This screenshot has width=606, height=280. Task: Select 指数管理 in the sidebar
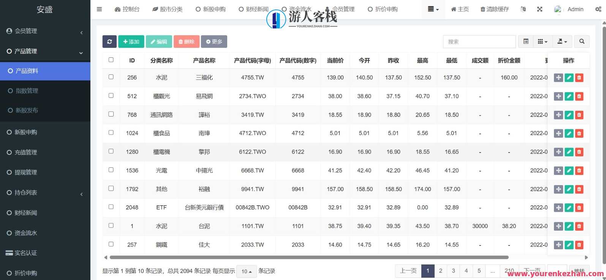[x=45, y=91]
